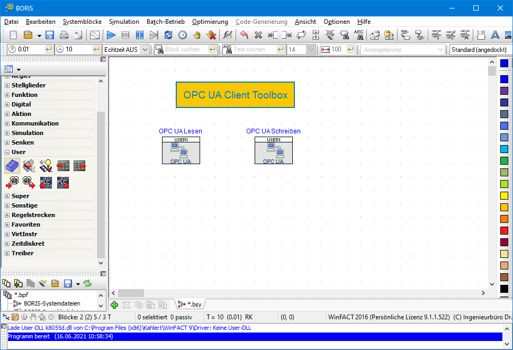Screen dimensions: 513x350
Task: Open the library view mode dropdown arrow
Action: click(x=19, y=69)
